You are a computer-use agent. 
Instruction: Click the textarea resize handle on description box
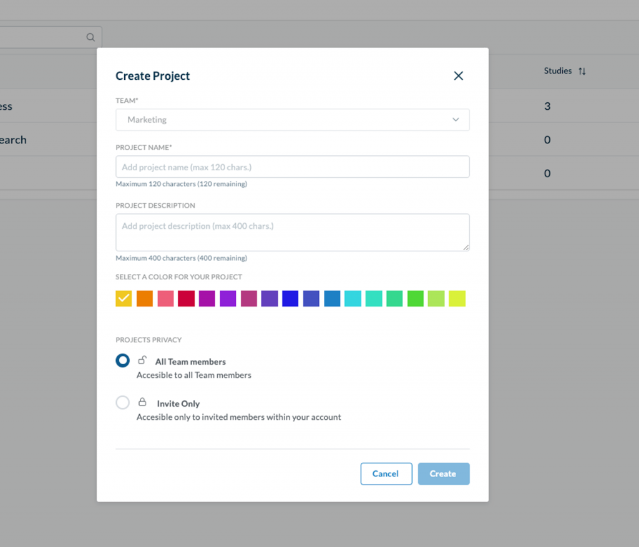click(x=467, y=248)
